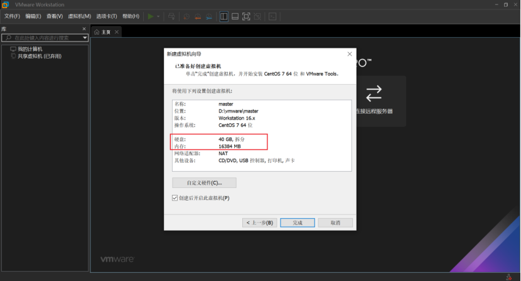Click the OS value CentOS 7 64 位

click(x=235, y=125)
